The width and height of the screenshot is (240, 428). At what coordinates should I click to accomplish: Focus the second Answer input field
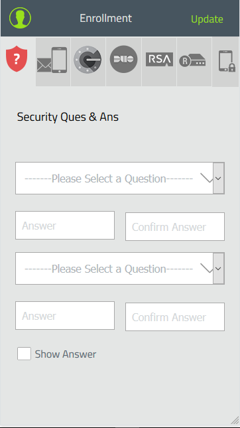(x=65, y=316)
